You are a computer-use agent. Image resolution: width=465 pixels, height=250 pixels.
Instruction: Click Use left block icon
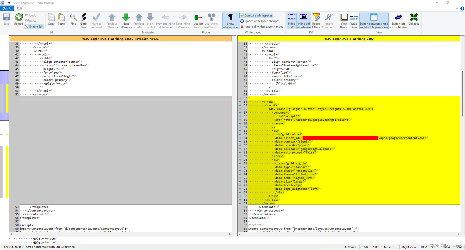coord(198,18)
